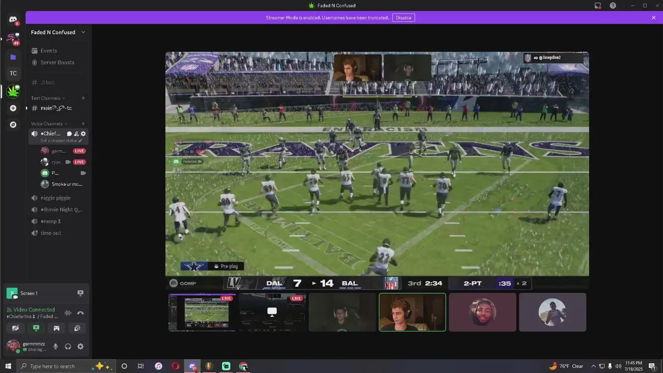Toggle noise suppression waveform icon
Viewport: 663px width, 373px height.
click(68, 313)
